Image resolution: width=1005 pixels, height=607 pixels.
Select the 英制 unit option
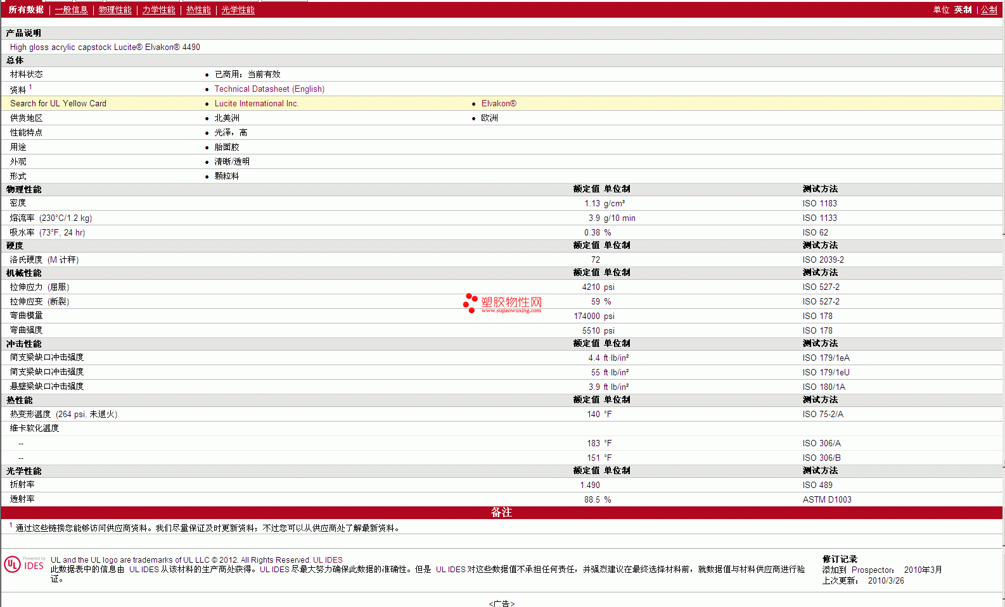[963, 9]
